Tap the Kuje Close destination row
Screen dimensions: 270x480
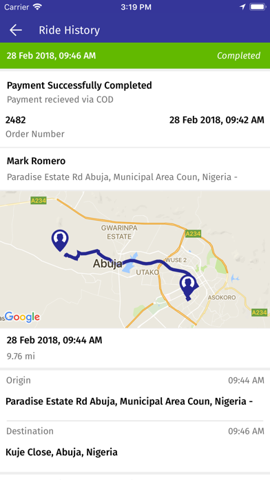[x=135, y=446]
